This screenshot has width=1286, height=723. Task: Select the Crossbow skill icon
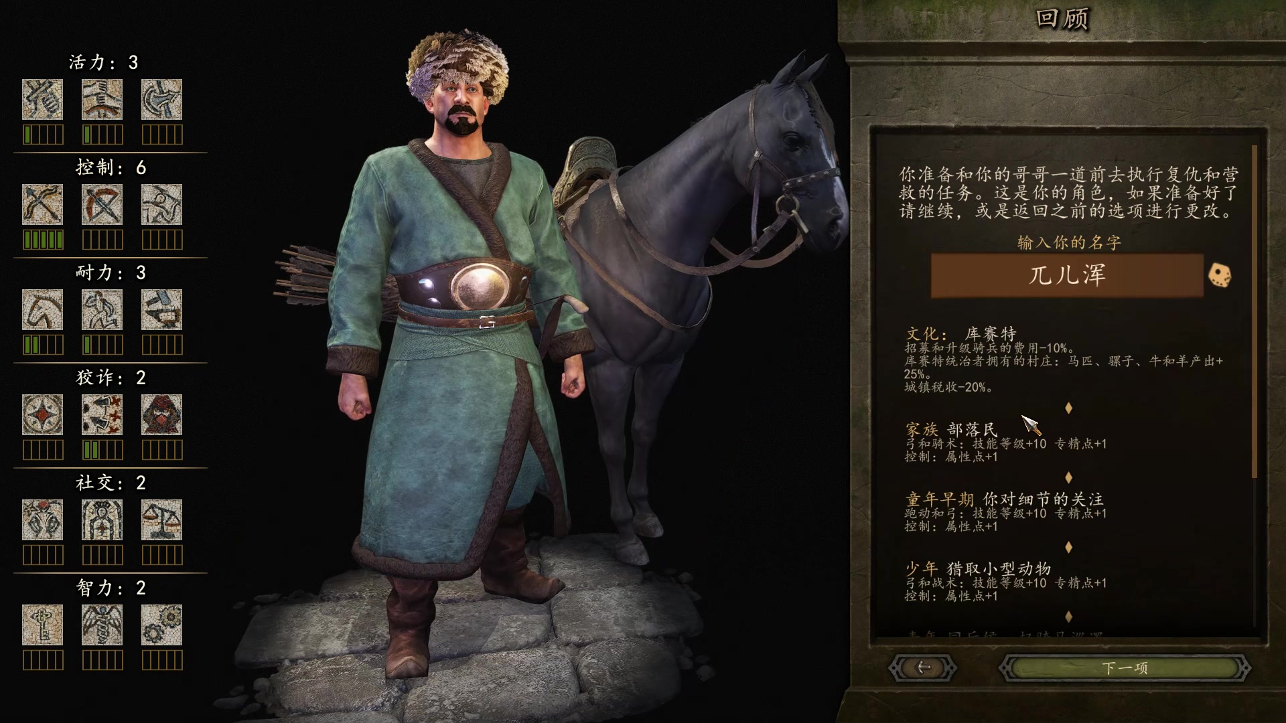[102, 205]
